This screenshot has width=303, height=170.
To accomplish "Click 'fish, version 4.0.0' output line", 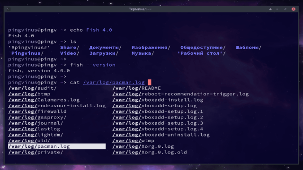I will [x=39, y=71].
